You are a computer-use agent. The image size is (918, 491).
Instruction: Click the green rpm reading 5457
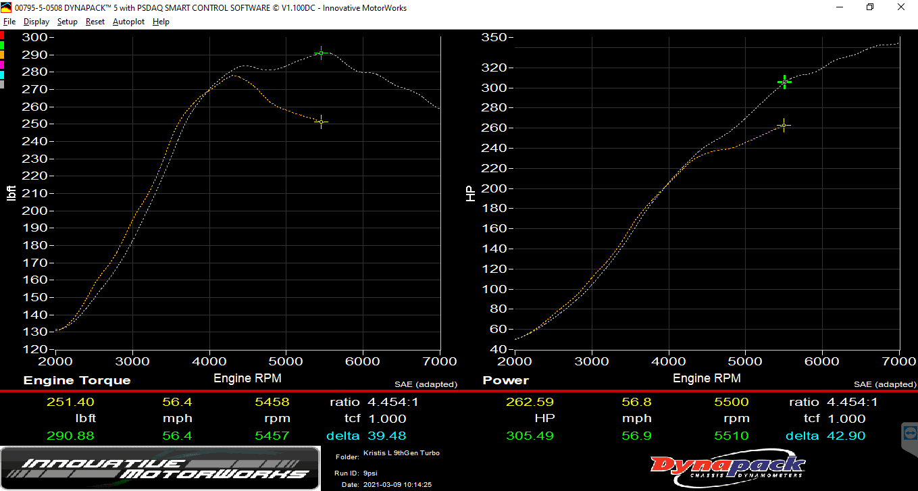pos(272,436)
